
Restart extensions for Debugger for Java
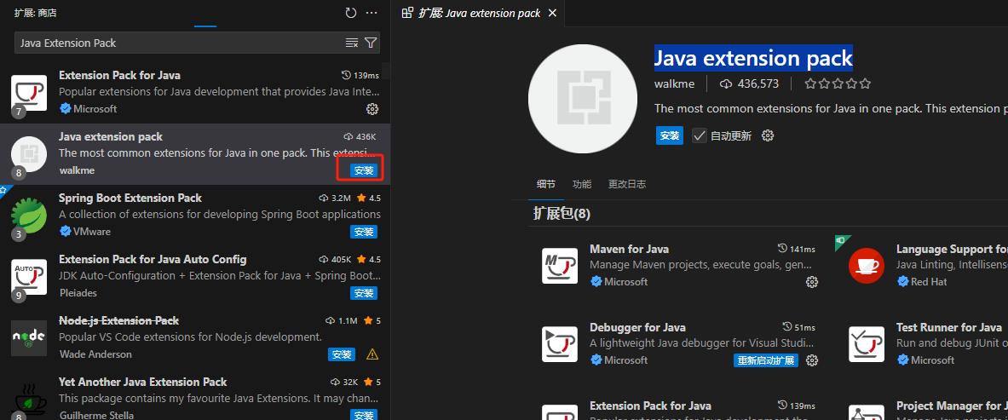pyautogui.click(x=766, y=360)
